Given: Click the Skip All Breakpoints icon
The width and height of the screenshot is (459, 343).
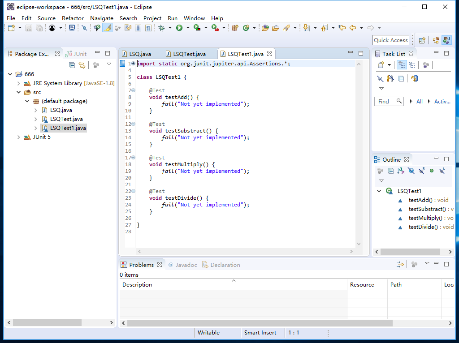Looking at the screenshot, I should point(84,28).
